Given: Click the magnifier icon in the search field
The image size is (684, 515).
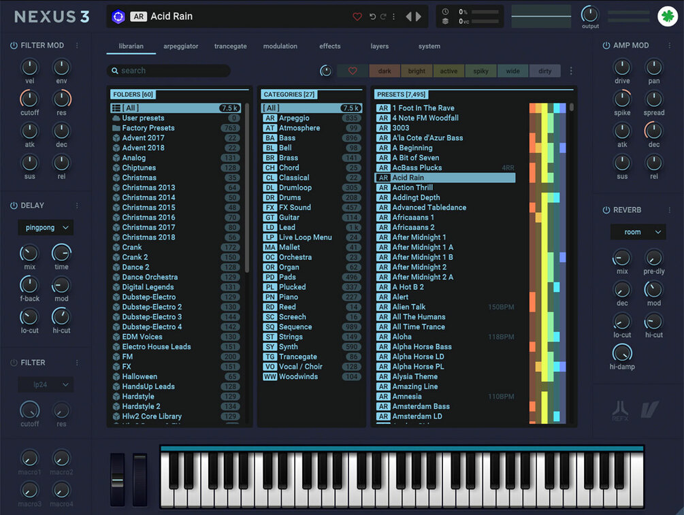Looking at the screenshot, I should point(115,71).
